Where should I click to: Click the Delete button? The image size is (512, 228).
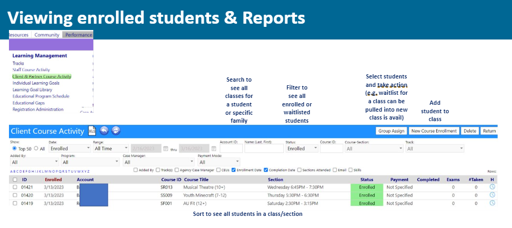470,131
